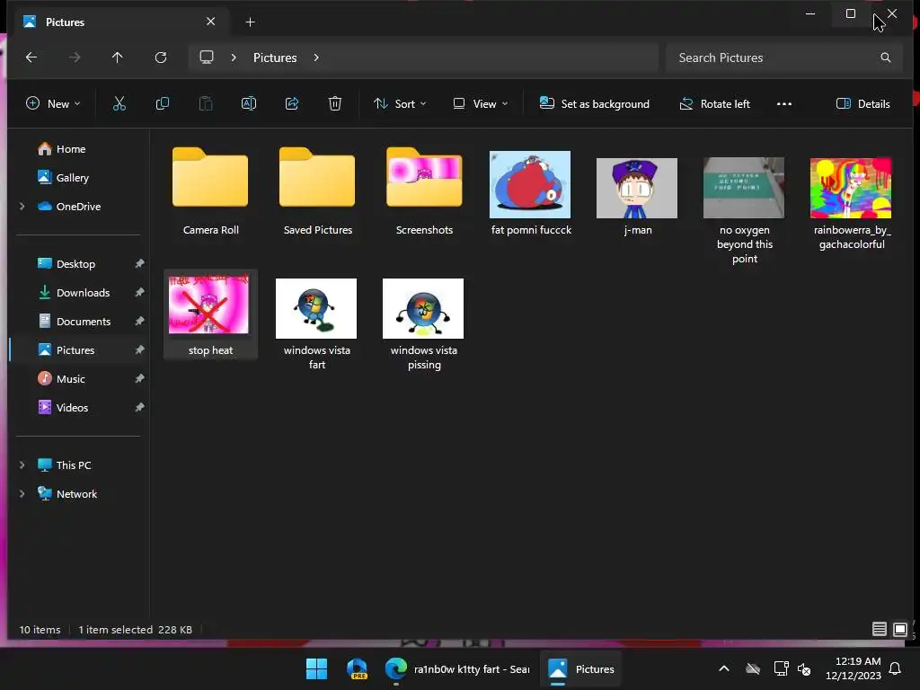
Task: Select the fat pomni fuccck image
Action: click(530, 192)
